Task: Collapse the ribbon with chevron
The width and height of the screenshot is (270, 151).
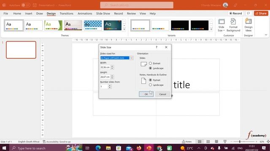Action: (x=266, y=35)
